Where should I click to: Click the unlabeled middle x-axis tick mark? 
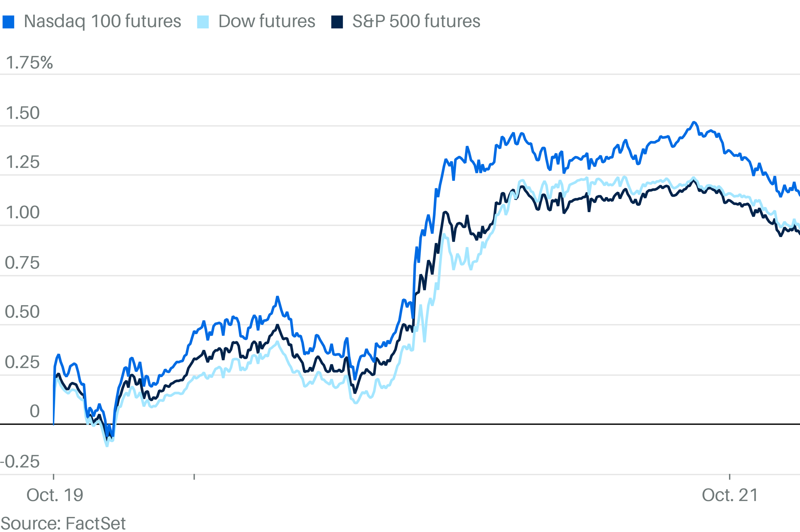[x=194, y=477]
